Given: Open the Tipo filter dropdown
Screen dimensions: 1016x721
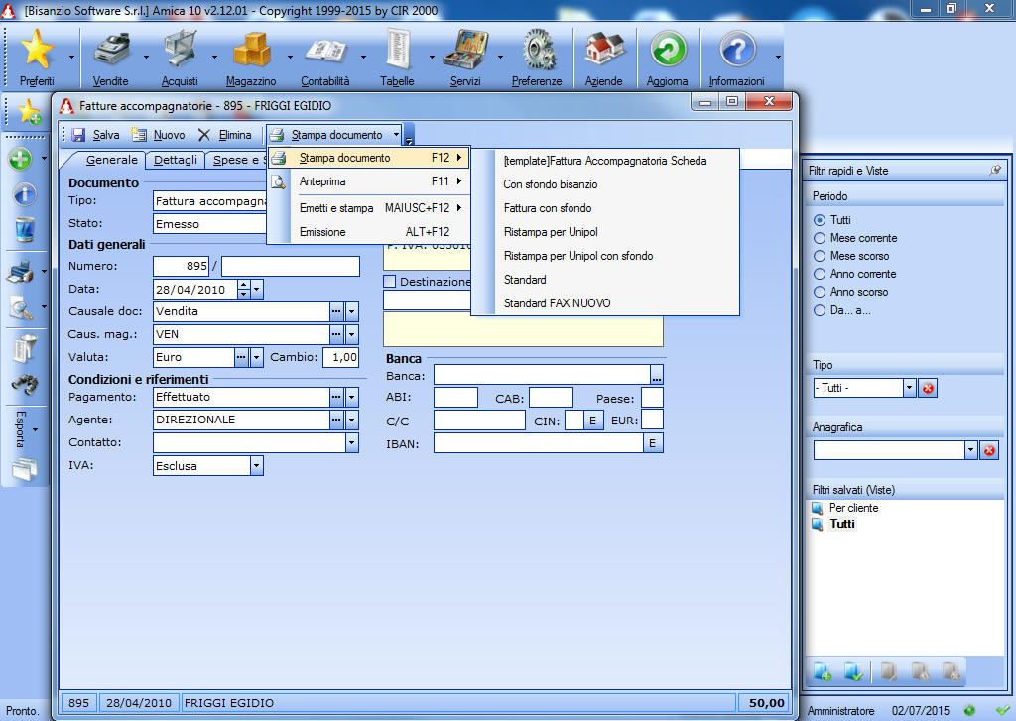Looking at the screenshot, I should pos(910,388).
